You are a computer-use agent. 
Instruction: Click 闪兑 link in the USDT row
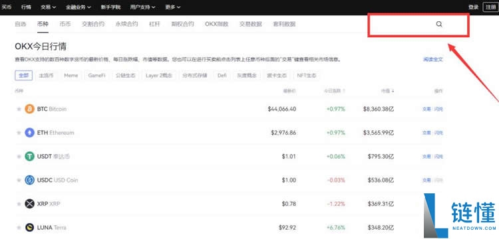pyautogui.click(x=438, y=157)
